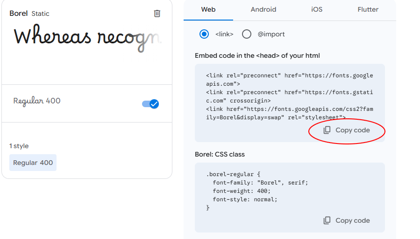Select the @import radio option

[247, 34]
